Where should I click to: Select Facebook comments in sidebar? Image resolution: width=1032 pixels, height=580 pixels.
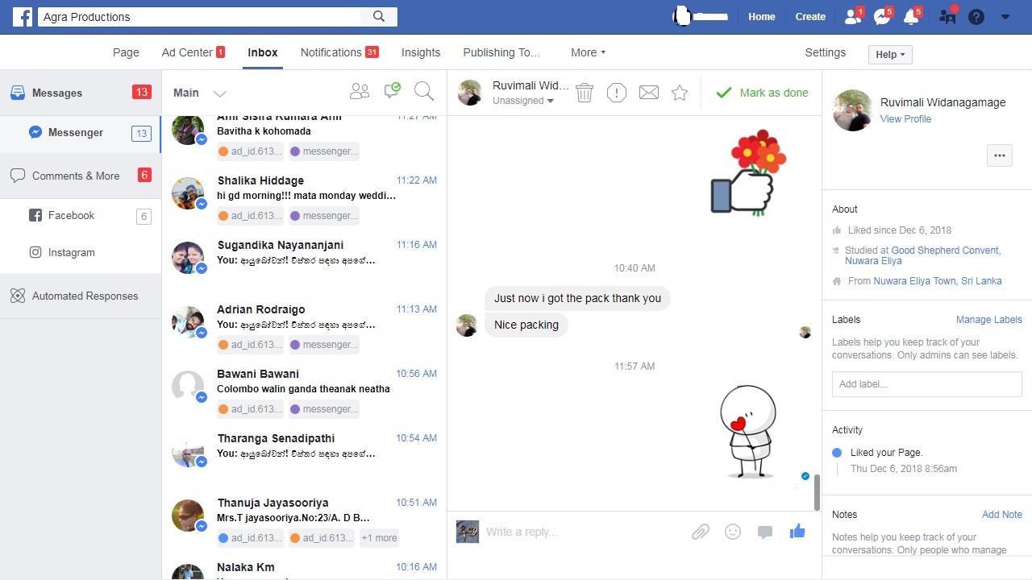pos(81,216)
